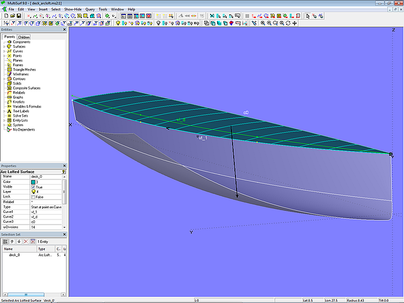Screen dimensions: 404x303
Task: Expand the Curves tree node
Action: pos(5,51)
